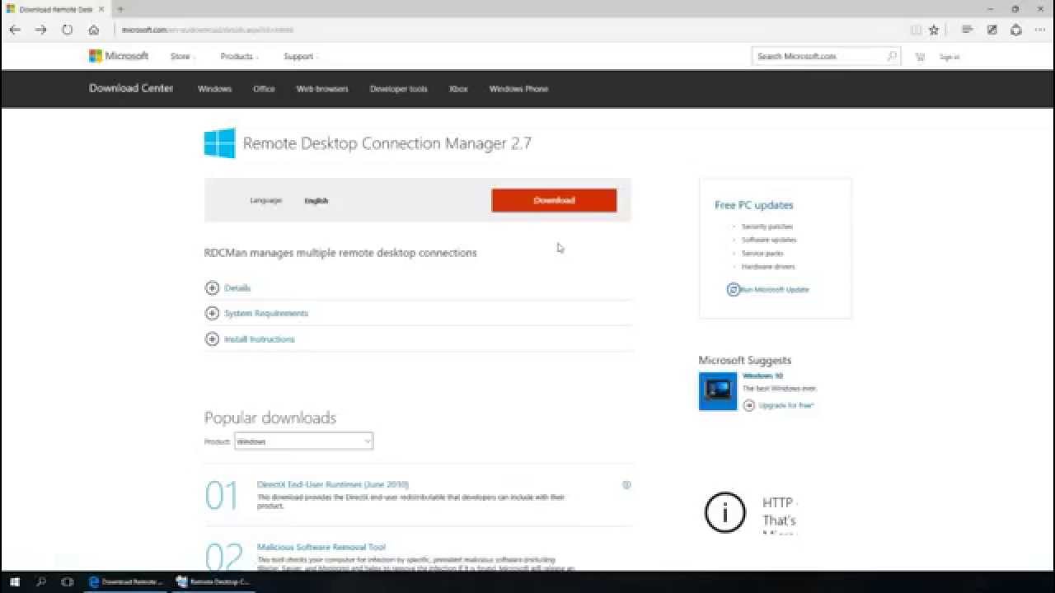Click the Windows 10 suggestion link
The width and height of the screenshot is (1055, 593).
tap(762, 376)
